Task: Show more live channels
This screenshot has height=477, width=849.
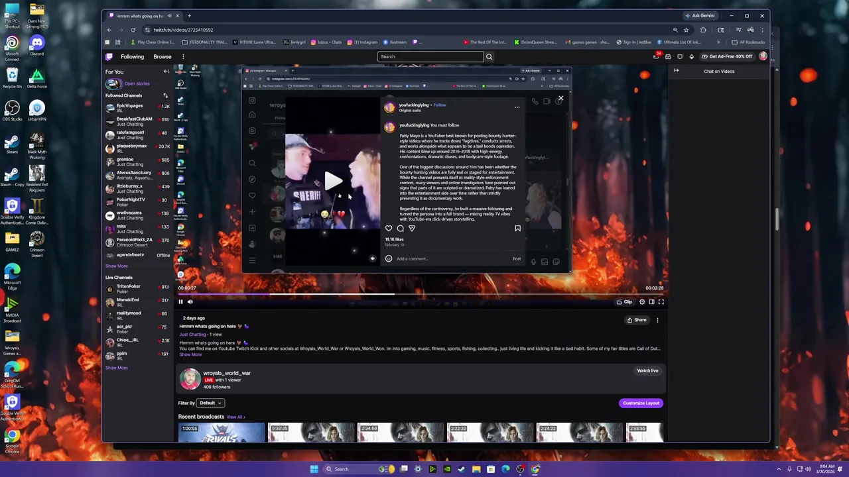Action: (x=116, y=368)
